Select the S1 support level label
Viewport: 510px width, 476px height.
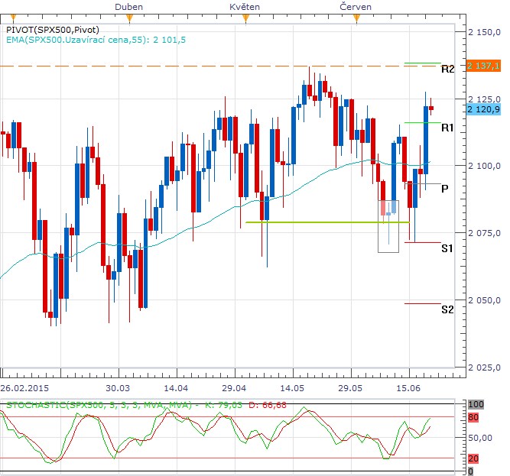[x=447, y=248]
